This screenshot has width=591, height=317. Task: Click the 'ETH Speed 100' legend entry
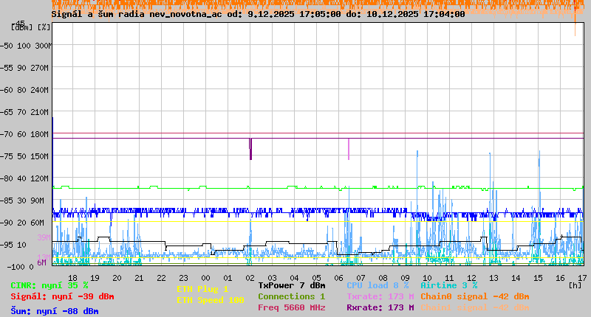(211, 300)
